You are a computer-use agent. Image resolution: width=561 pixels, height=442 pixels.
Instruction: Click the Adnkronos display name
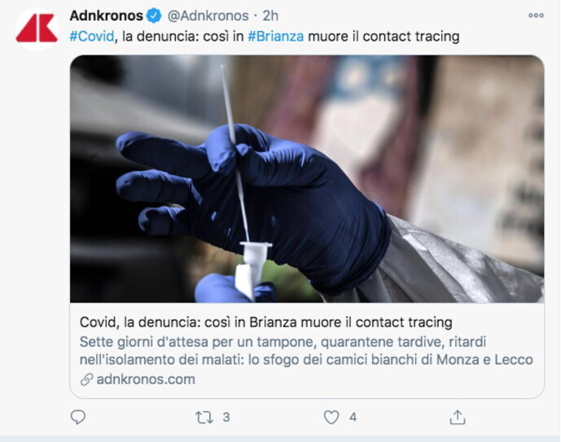point(107,15)
